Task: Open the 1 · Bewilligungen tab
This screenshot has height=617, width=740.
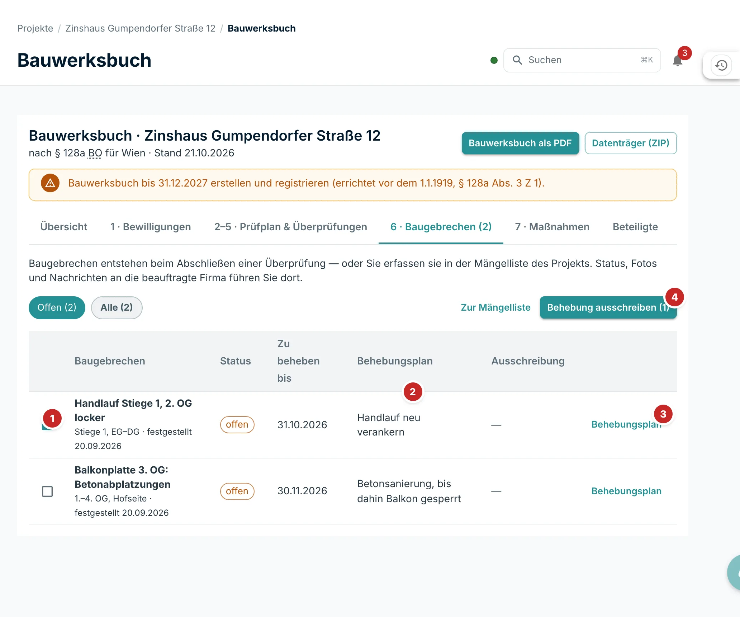Action: [151, 227]
